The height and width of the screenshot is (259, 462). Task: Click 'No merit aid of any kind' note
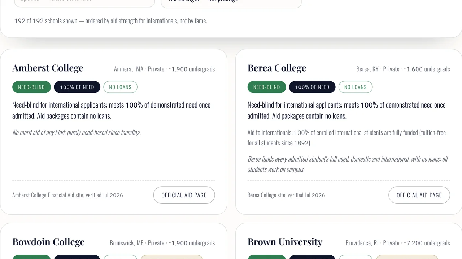coord(77,132)
